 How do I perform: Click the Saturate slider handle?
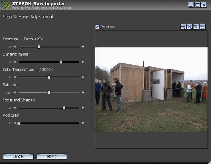point(49,92)
